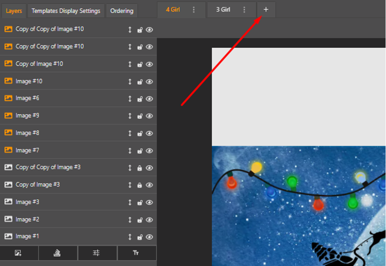Image resolution: width=386 pixels, height=266 pixels.
Task: Select the 3 Girl template tab
Action: pyautogui.click(x=223, y=9)
